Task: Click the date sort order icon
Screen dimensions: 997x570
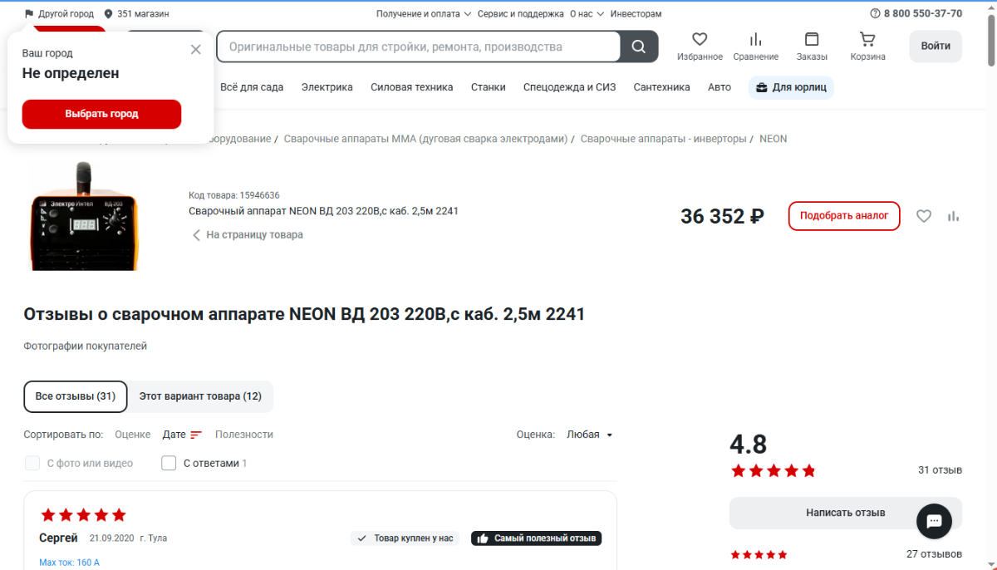Action: [x=196, y=435]
